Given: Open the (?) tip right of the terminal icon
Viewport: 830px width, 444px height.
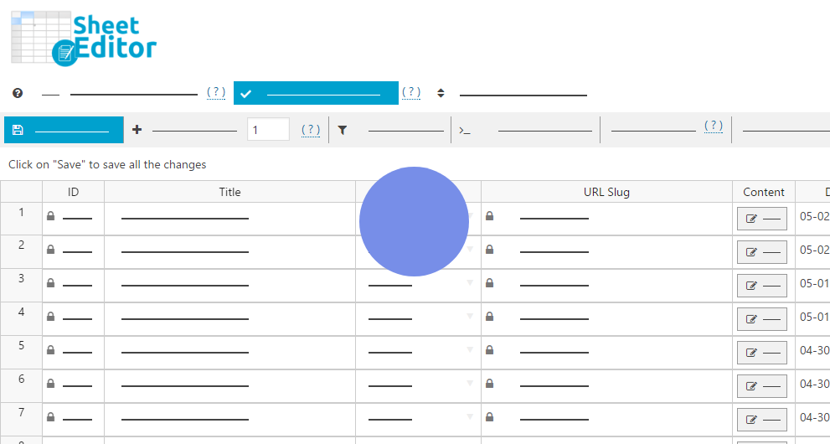Looking at the screenshot, I should tap(714, 126).
